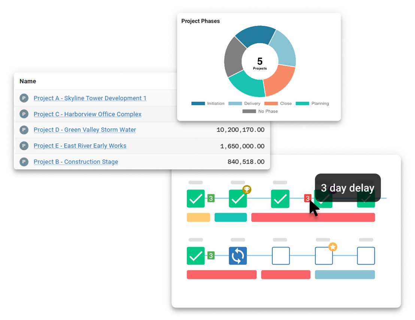This screenshot has height=320, width=415.
Task: Uncheck the first completed task on the top timeline
Action: tap(196, 199)
